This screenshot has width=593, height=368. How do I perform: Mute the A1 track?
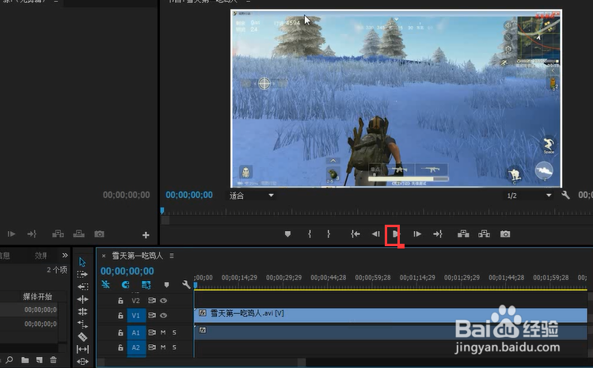(163, 332)
